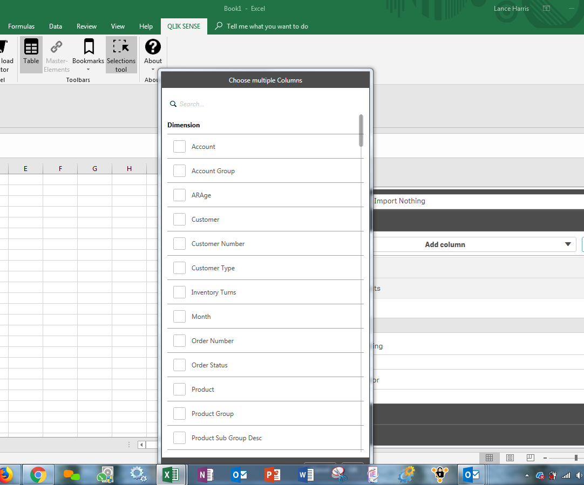Open the lock-badge app in taskbar
The image size is (584, 485).
tap(439, 475)
